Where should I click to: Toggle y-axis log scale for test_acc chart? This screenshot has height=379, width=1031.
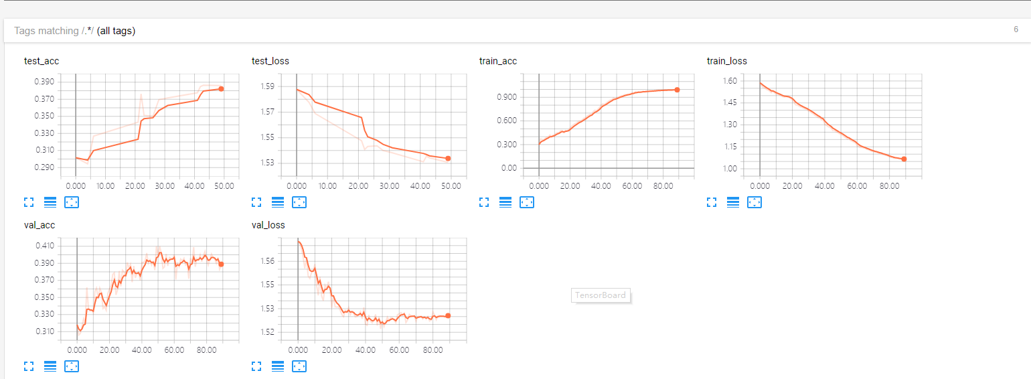point(50,202)
